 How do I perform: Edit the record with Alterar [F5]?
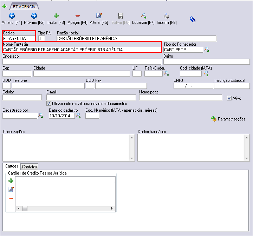pyautogui.click(x=99, y=19)
